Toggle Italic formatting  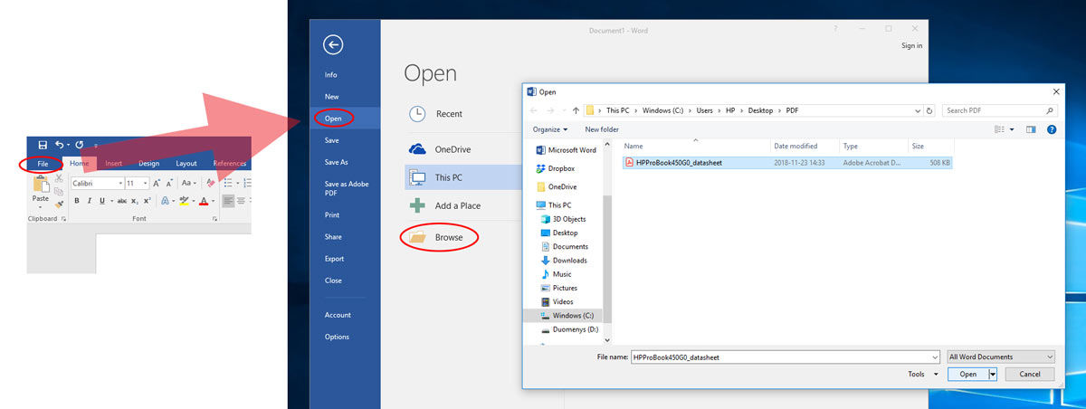click(90, 201)
